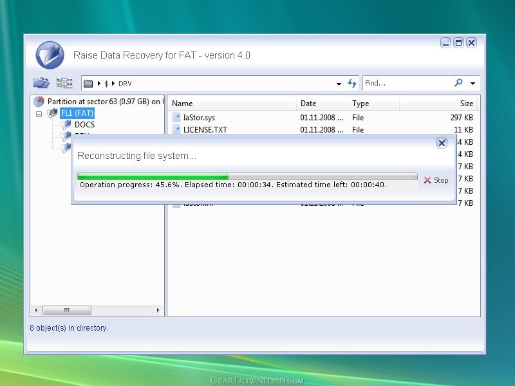Select the FL1 (FAT) tree item
Screen dimensions: 515x386
(x=77, y=113)
